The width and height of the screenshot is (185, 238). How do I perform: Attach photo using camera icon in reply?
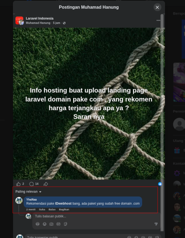[51, 224]
